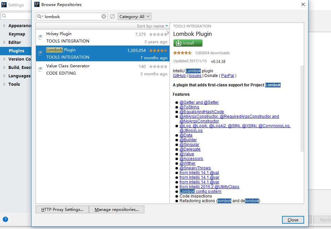This screenshot has width=331, height=229.
Task: Open @NoArgsConstructor link
Action: click(199, 121)
